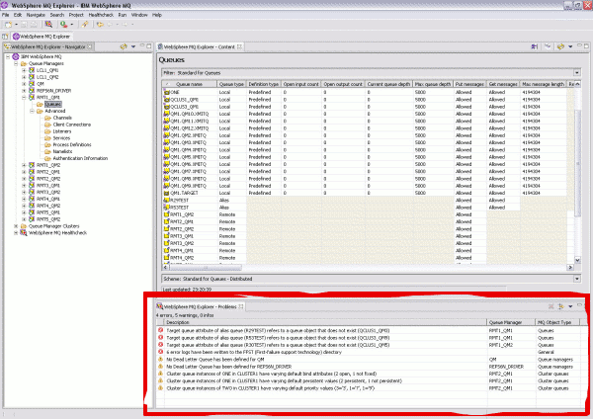Click the WebSphere MQ Healthcheck tree icon

coord(24,233)
